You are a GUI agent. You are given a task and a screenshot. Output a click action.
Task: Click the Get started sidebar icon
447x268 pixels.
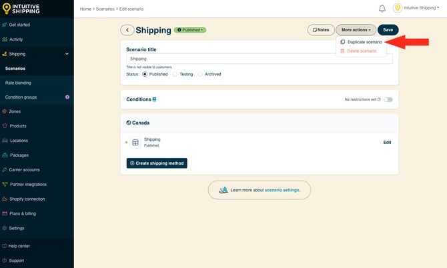[5, 24]
